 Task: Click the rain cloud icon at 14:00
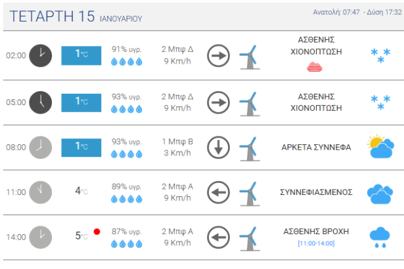[x=380, y=237]
